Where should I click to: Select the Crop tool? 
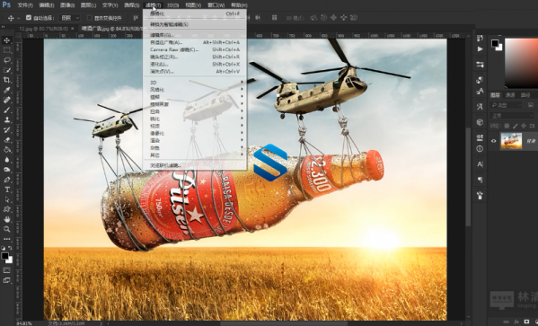pyautogui.click(x=7, y=80)
